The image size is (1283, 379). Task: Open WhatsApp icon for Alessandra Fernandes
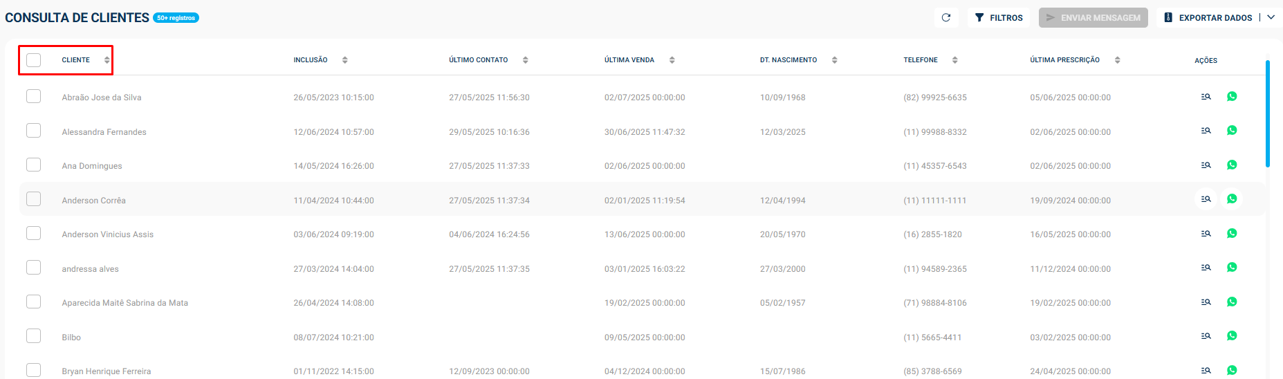[x=1232, y=130]
